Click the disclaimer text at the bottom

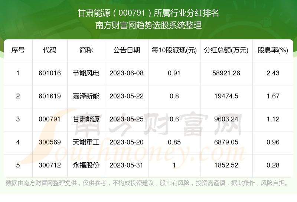[148, 183]
